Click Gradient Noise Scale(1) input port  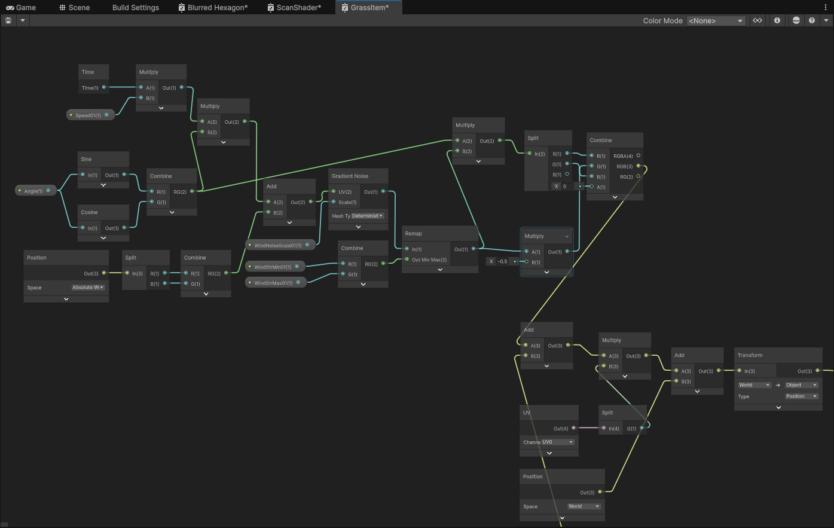click(333, 202)
